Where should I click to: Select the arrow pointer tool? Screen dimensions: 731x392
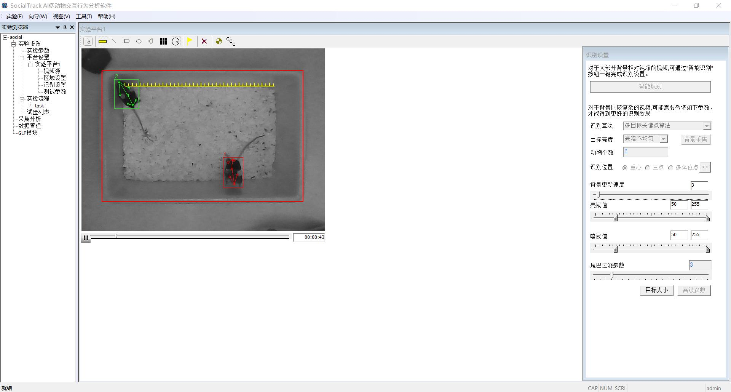pos(88,41)
